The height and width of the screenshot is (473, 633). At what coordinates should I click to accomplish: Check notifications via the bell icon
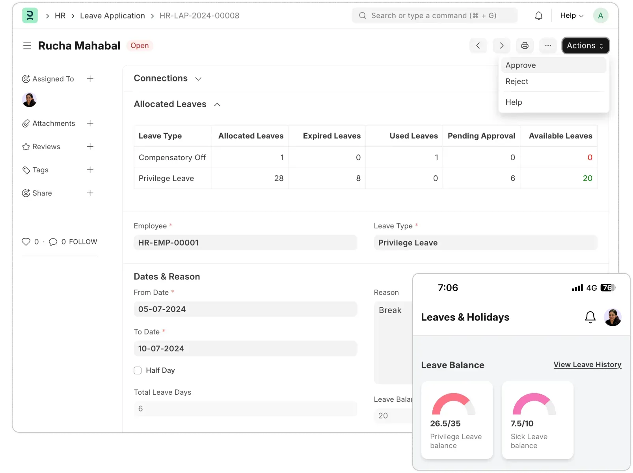pyautogui.click(x=538, y=15)
